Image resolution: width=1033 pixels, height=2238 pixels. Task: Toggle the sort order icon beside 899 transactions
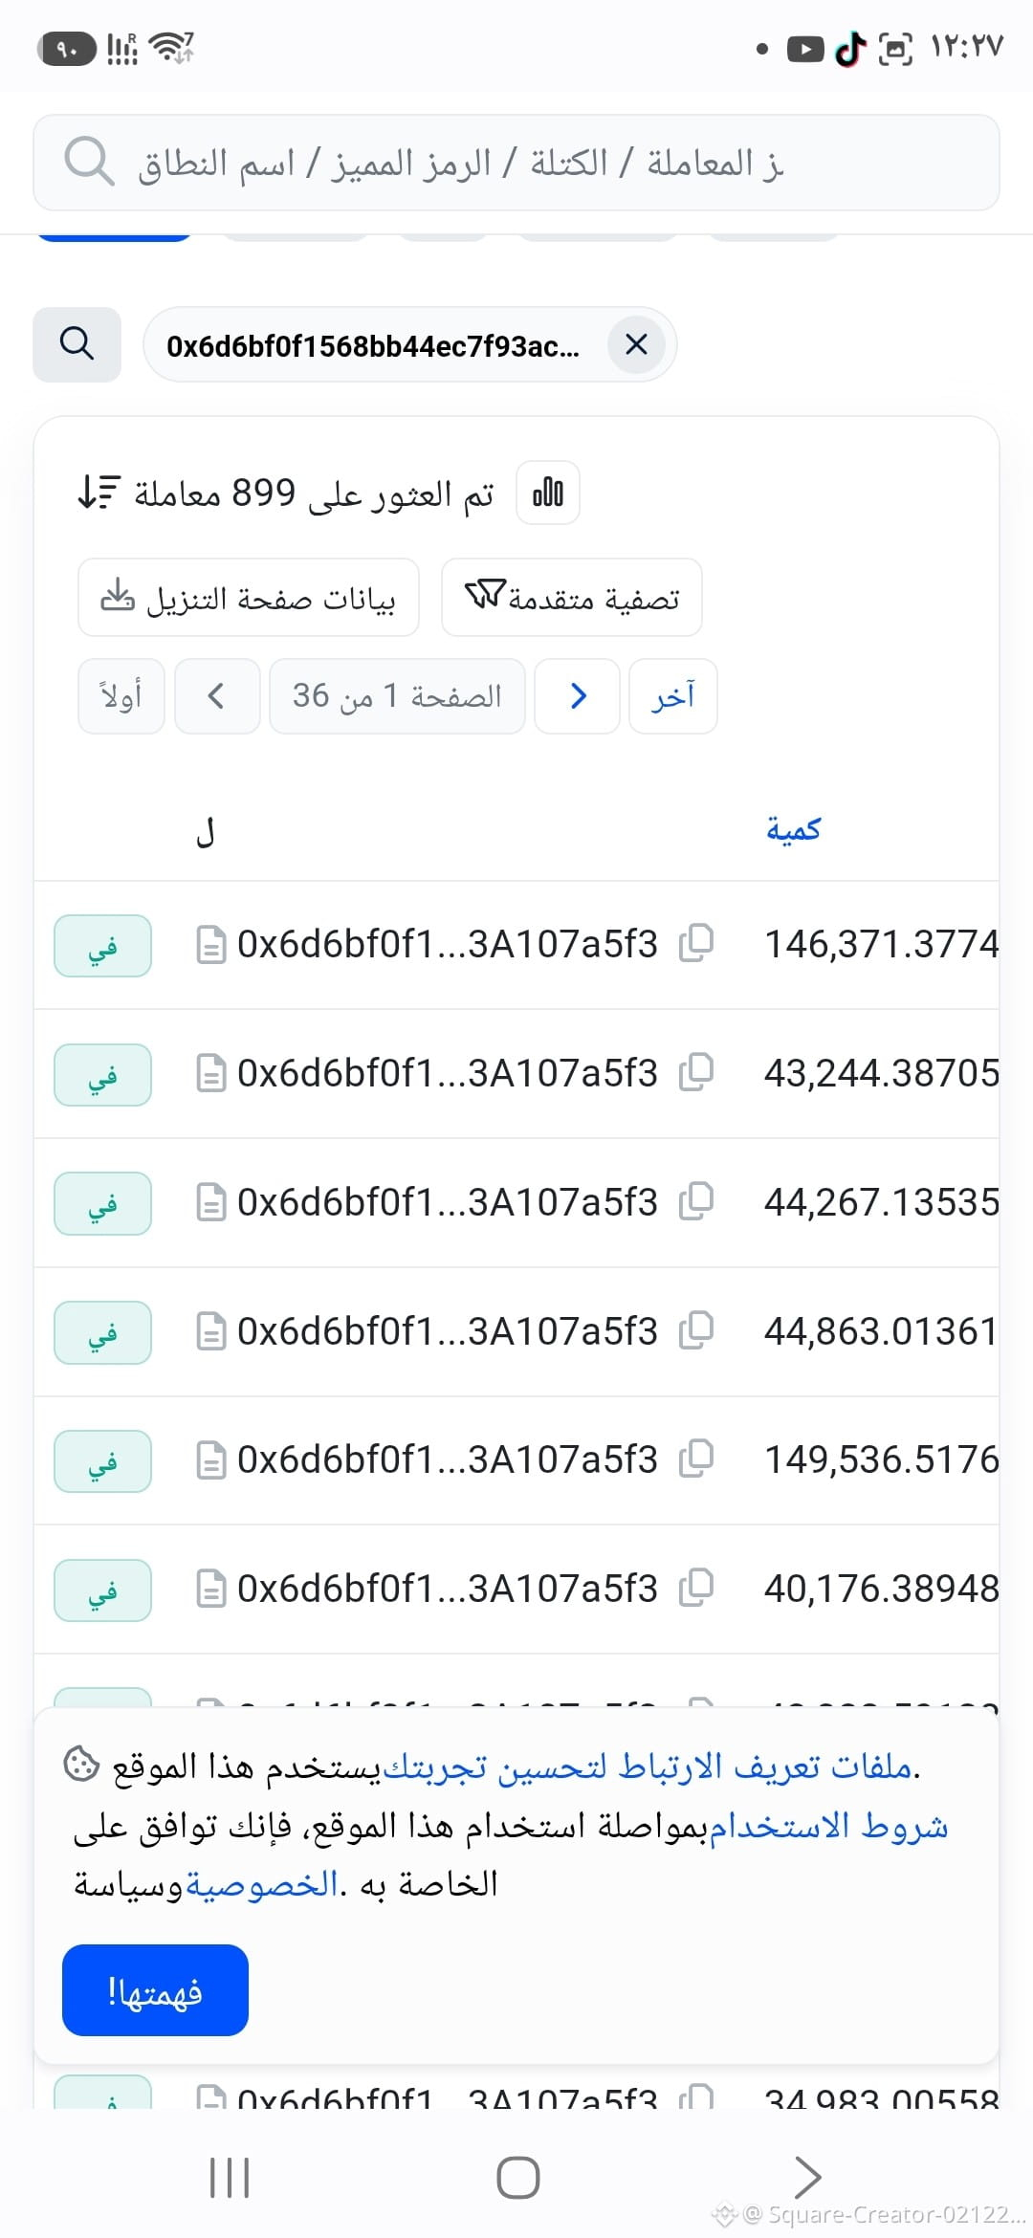99,493
